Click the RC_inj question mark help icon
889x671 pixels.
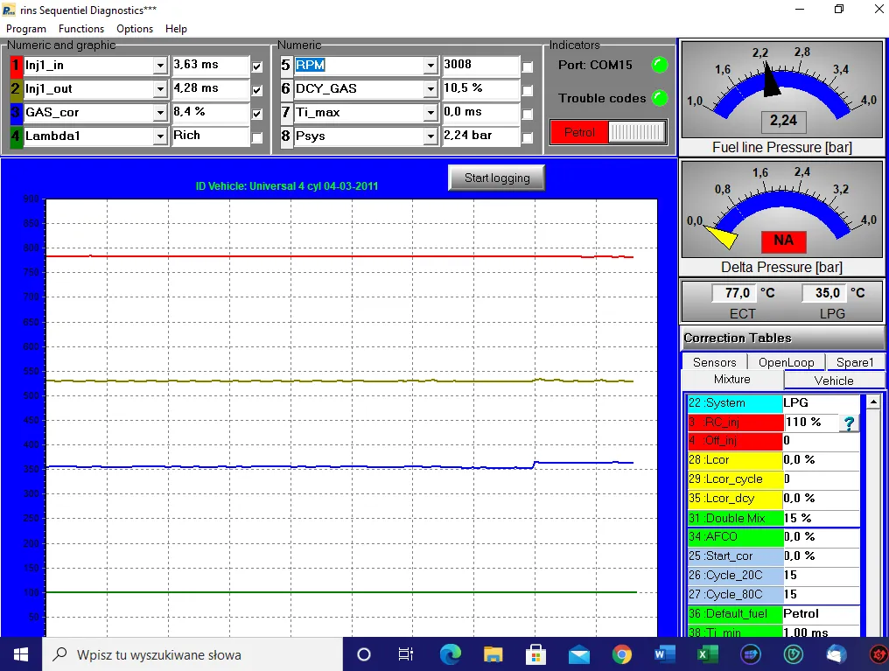click(849, 423)
